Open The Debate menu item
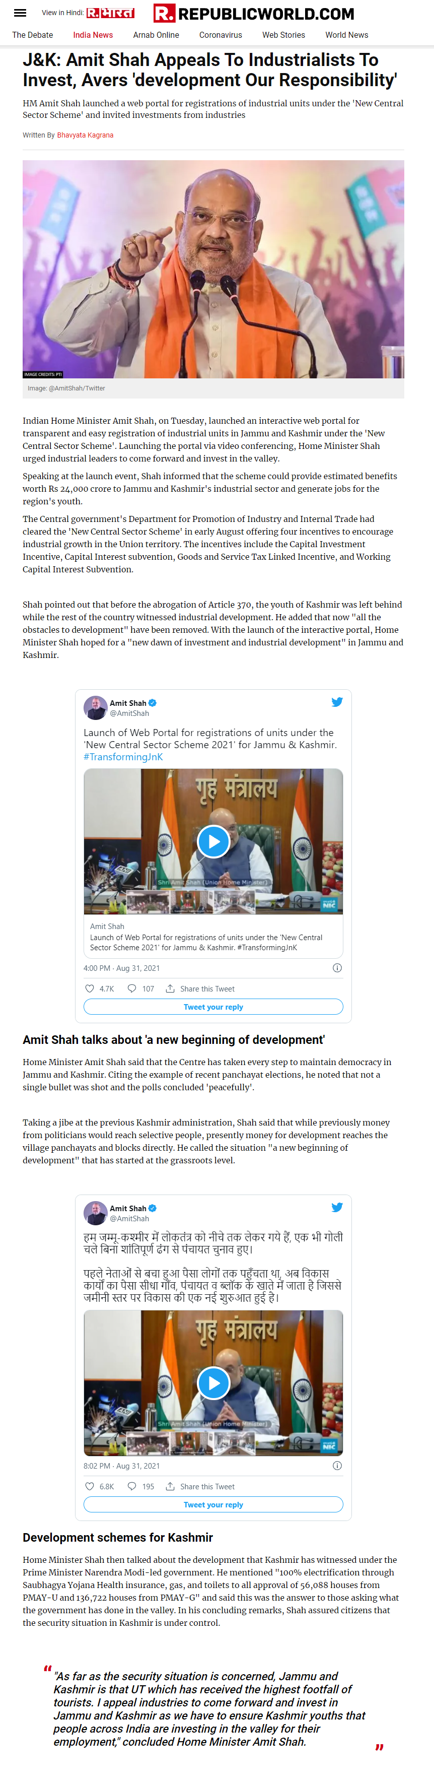434x1783 pixels. pos(33,35)
